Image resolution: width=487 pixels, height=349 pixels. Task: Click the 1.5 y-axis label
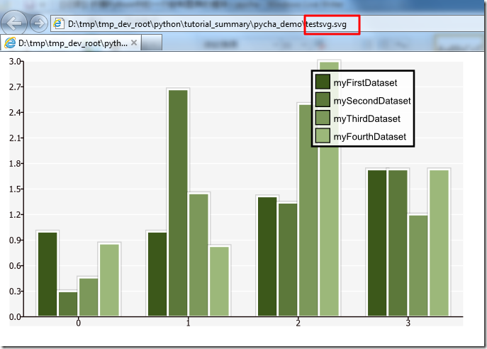point(15,189)
